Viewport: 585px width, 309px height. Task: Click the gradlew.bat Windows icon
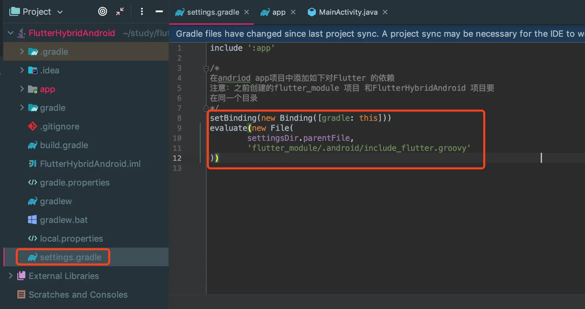click(x=32, y=220)
